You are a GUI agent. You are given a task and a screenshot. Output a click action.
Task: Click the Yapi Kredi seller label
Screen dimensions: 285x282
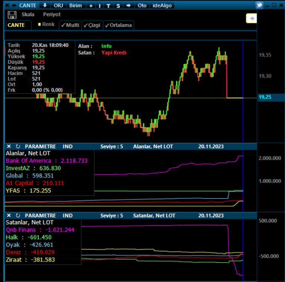(x=114, y=53)
